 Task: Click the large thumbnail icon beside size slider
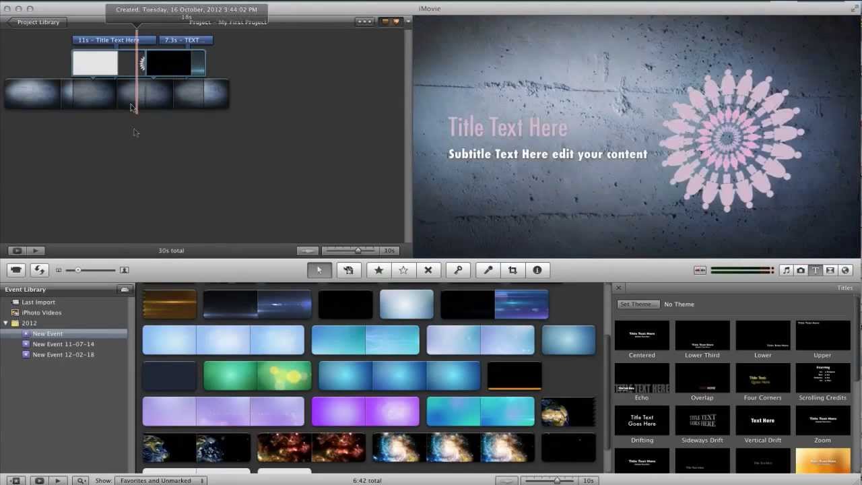click(x=124, y=270)
